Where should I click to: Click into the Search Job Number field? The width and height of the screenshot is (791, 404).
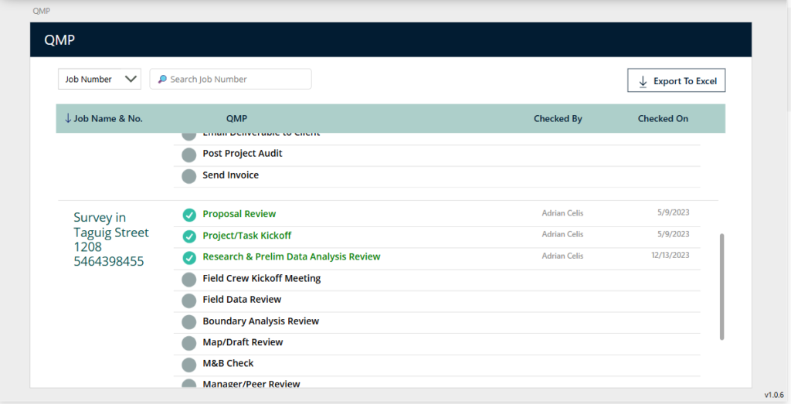(230, 80)
